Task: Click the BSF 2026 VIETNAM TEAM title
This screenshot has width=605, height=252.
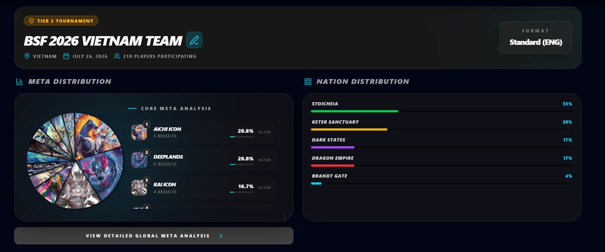Action: tap(103, 41)
